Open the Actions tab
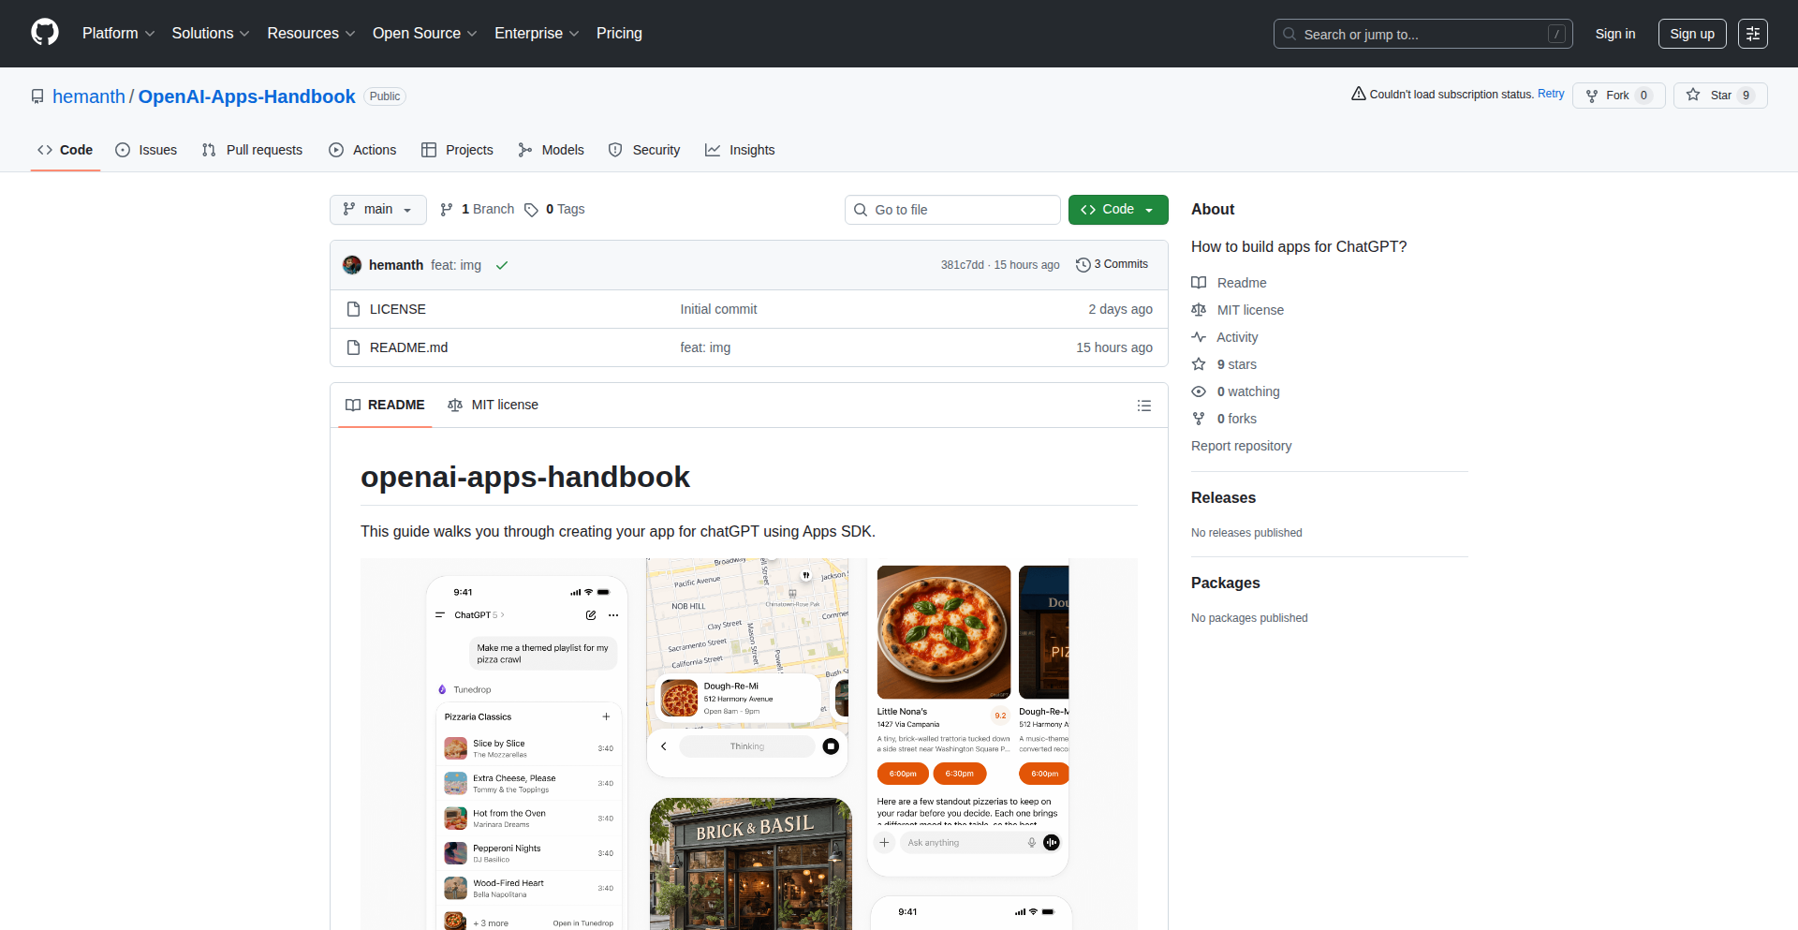Image resolution: width=1798 pixels, height=930 pixels. click(x=363, y=150)
